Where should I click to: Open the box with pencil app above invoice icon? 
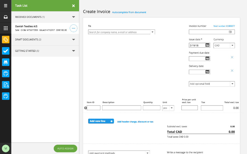[6, 73]
